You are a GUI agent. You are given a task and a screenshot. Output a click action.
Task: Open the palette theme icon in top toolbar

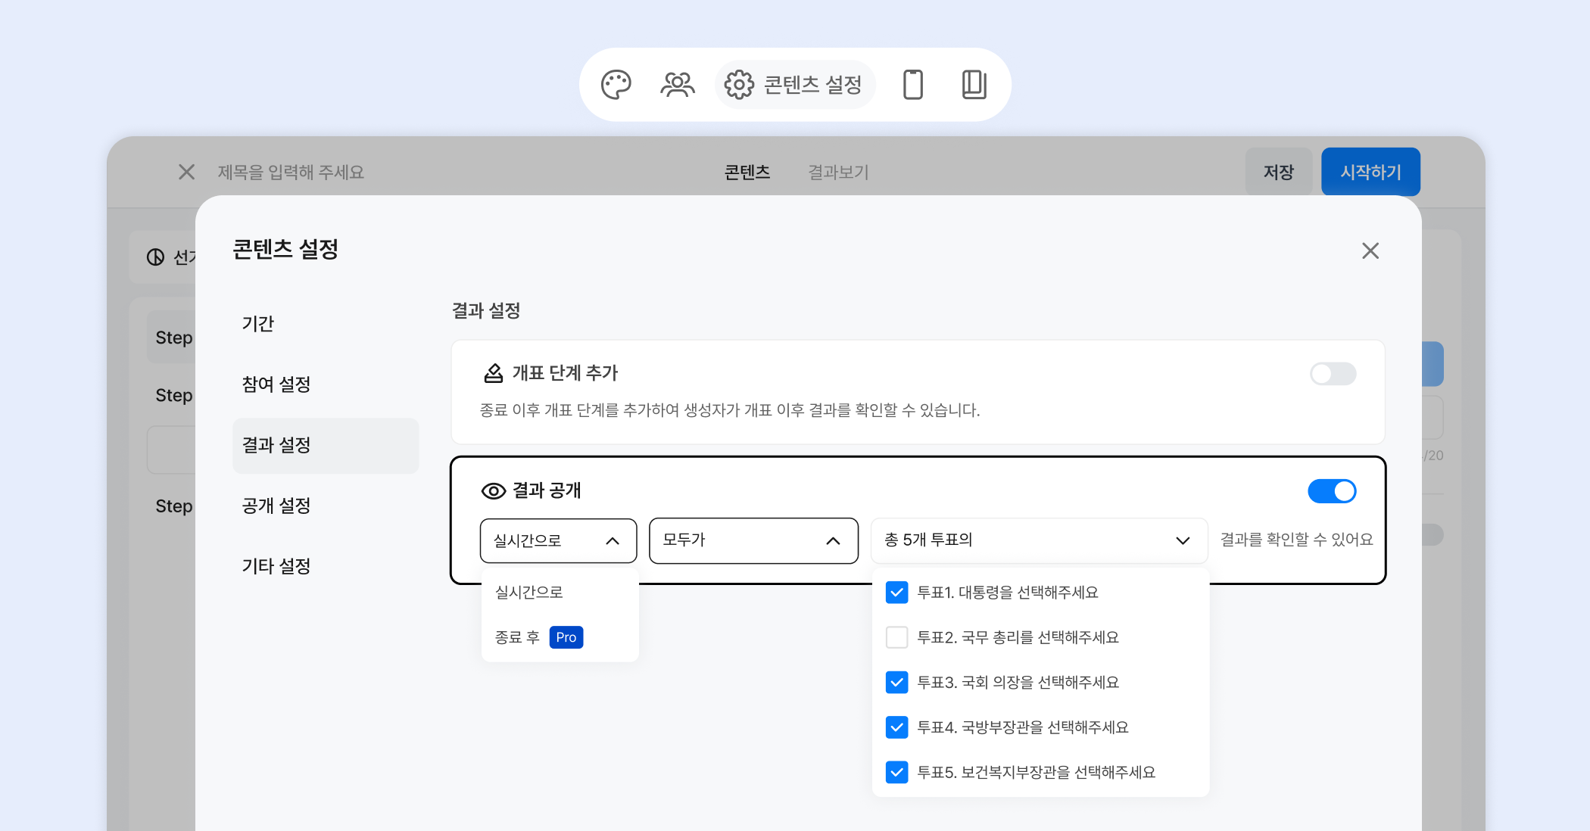[x=616, y=85]
